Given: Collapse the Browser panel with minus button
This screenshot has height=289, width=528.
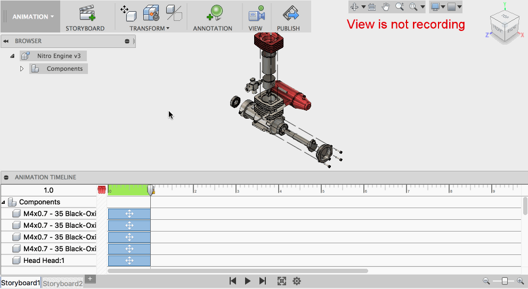Looking at the screenshot, I should 127,41.
